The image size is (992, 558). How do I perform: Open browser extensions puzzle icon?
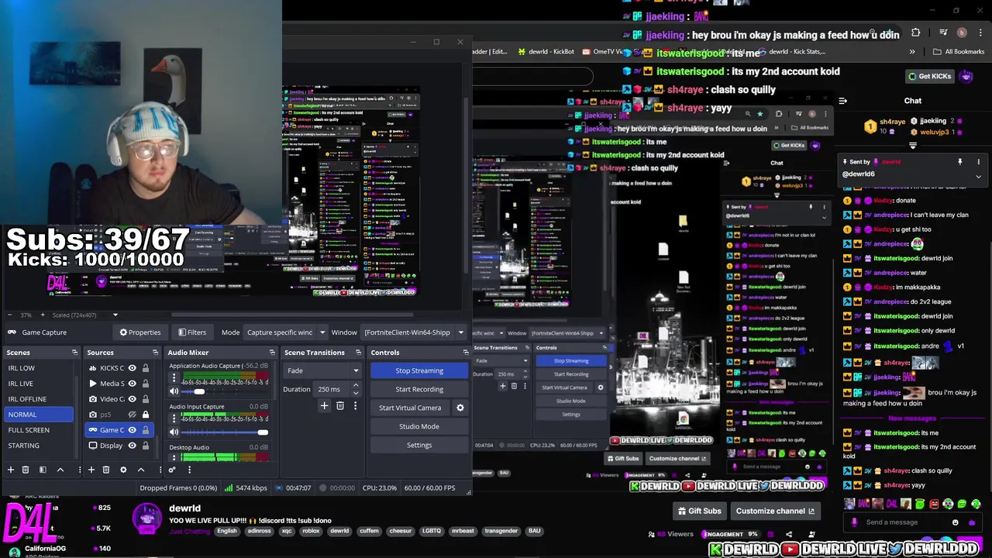(915, 33)
